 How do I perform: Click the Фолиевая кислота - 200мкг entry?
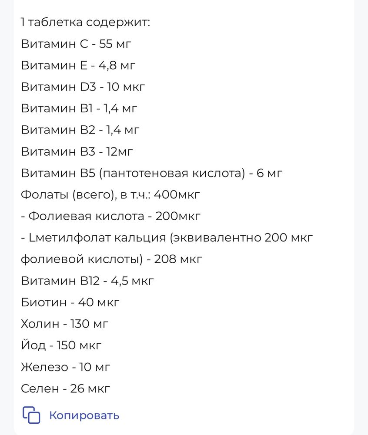click(x=111, y=215)
